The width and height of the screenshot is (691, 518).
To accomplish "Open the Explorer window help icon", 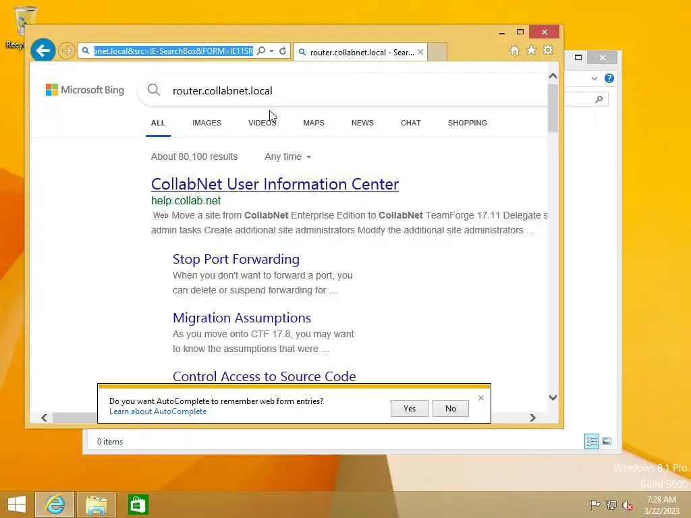I will click(x=609, y=78).
